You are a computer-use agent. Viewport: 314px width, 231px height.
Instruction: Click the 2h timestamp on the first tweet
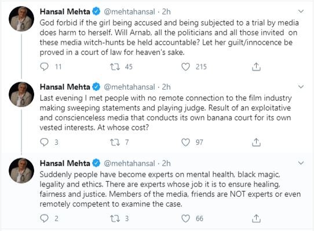pos(166,12)
